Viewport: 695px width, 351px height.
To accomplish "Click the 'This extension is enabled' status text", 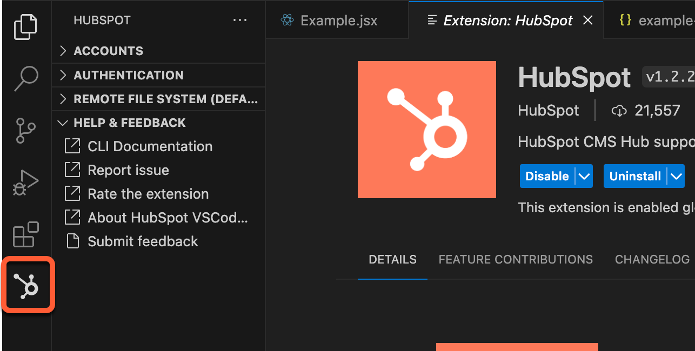I will (x=606, y=207).
